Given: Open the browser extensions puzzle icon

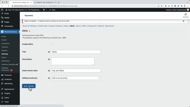Looking at the screenshot, I should [x=178, y=6].
